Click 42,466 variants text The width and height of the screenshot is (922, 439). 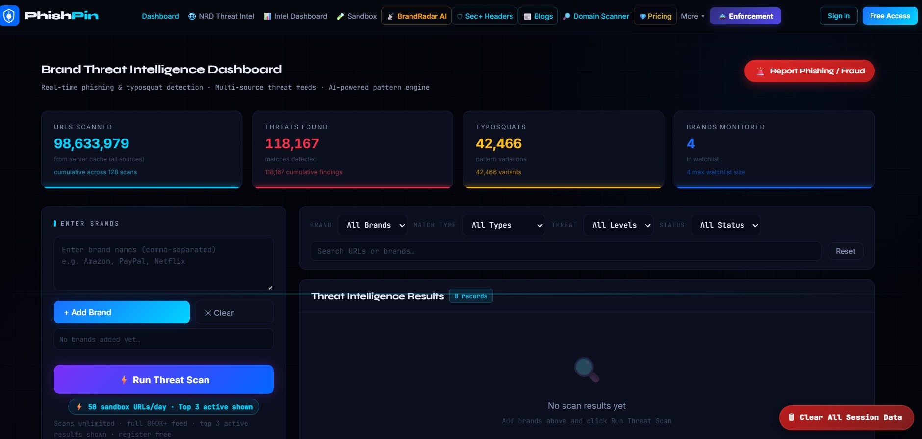[498, 172]
